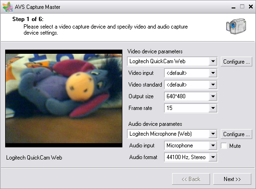Click the disabled maximize window icon
Screen dimensions: 256x189
click(242, 7)
